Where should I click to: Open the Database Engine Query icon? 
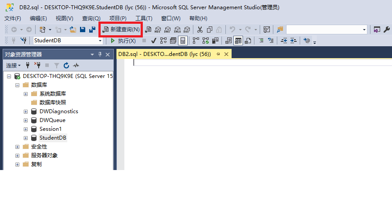148,30
